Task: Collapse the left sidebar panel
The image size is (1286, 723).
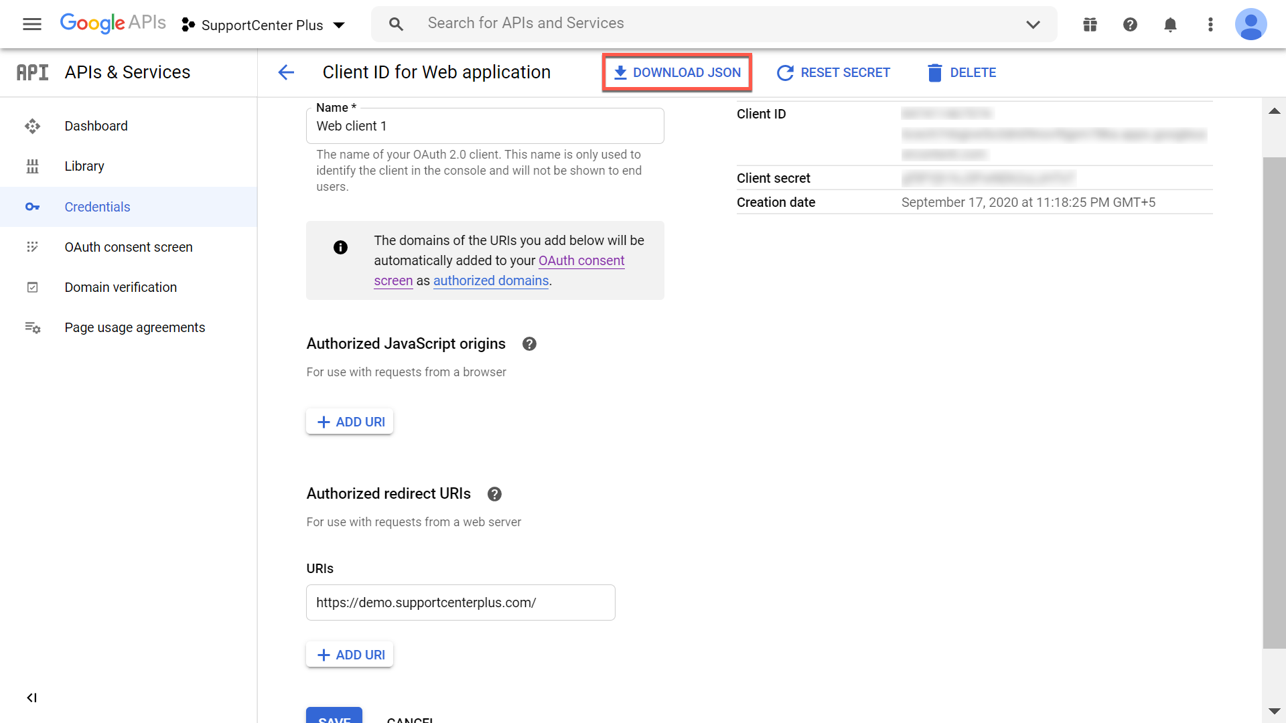Action: [x=31, y=698]
